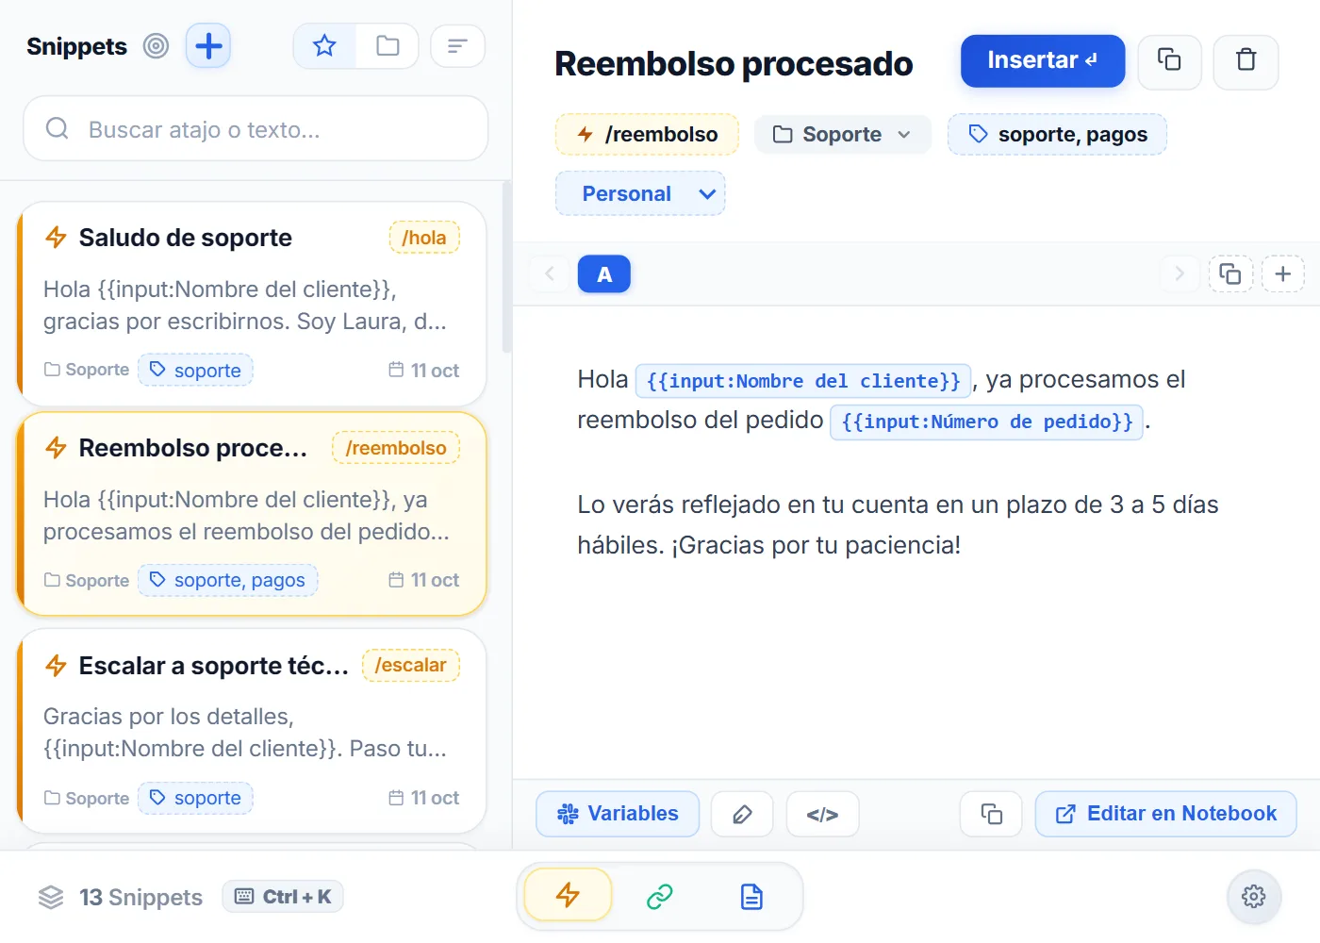Switch to the link tab
1320x943 pixels.
click(x=659, y=896)
